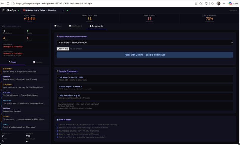This screenshot has width=240, height=145.
Task: Click the Session tab icon
Action: click(x=34, y=62)
